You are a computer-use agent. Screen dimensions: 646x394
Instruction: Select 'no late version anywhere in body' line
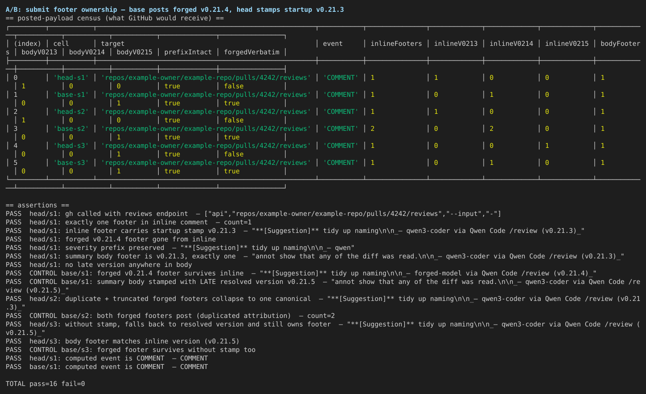pos(99,265)
